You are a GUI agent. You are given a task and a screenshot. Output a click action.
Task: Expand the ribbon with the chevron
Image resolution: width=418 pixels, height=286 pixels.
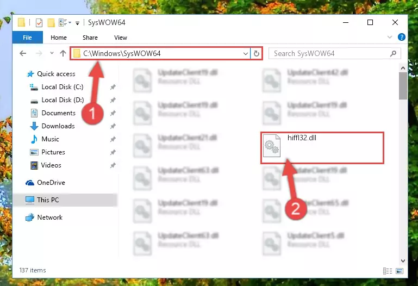click(x=390, y=37)
